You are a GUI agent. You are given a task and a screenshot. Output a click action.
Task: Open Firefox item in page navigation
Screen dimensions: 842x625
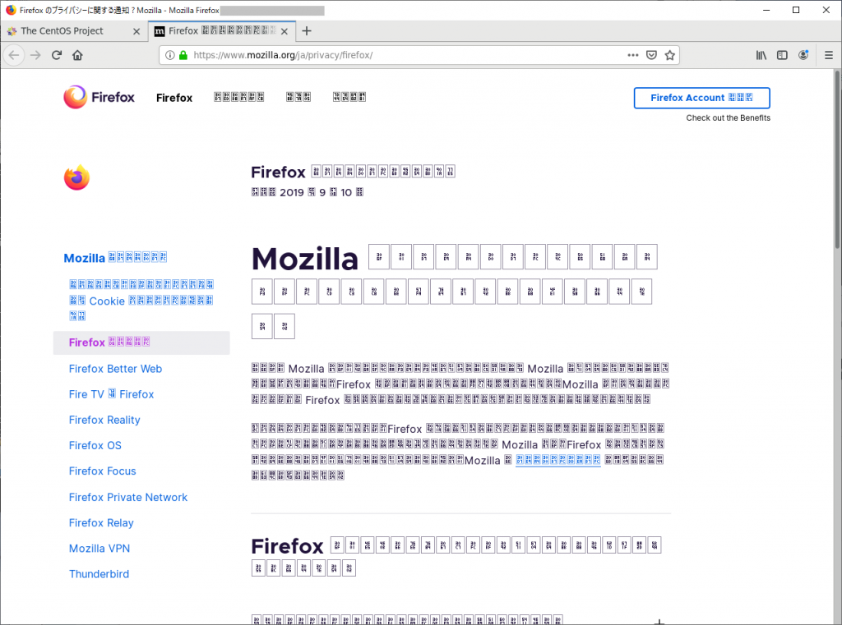coord(174,98)
